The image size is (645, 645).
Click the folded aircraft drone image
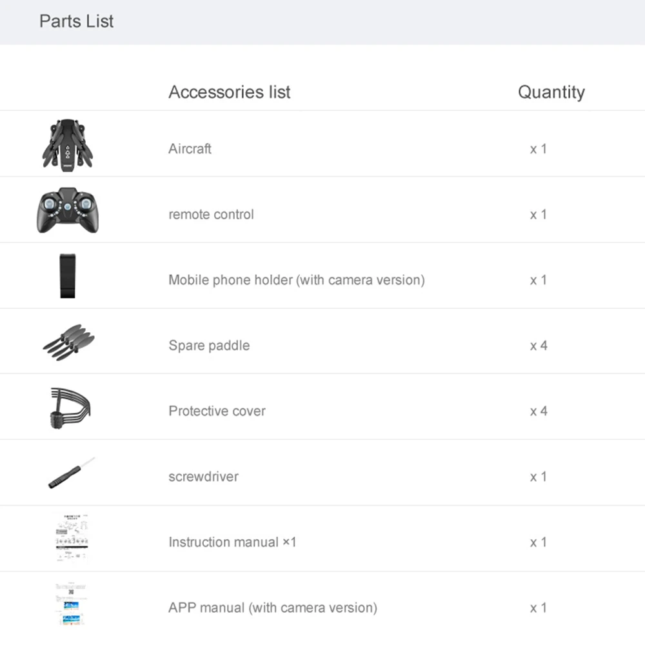(69, 144)
